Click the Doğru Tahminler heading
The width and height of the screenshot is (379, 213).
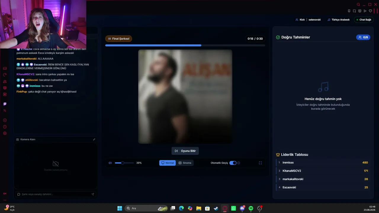coord(296,37)
